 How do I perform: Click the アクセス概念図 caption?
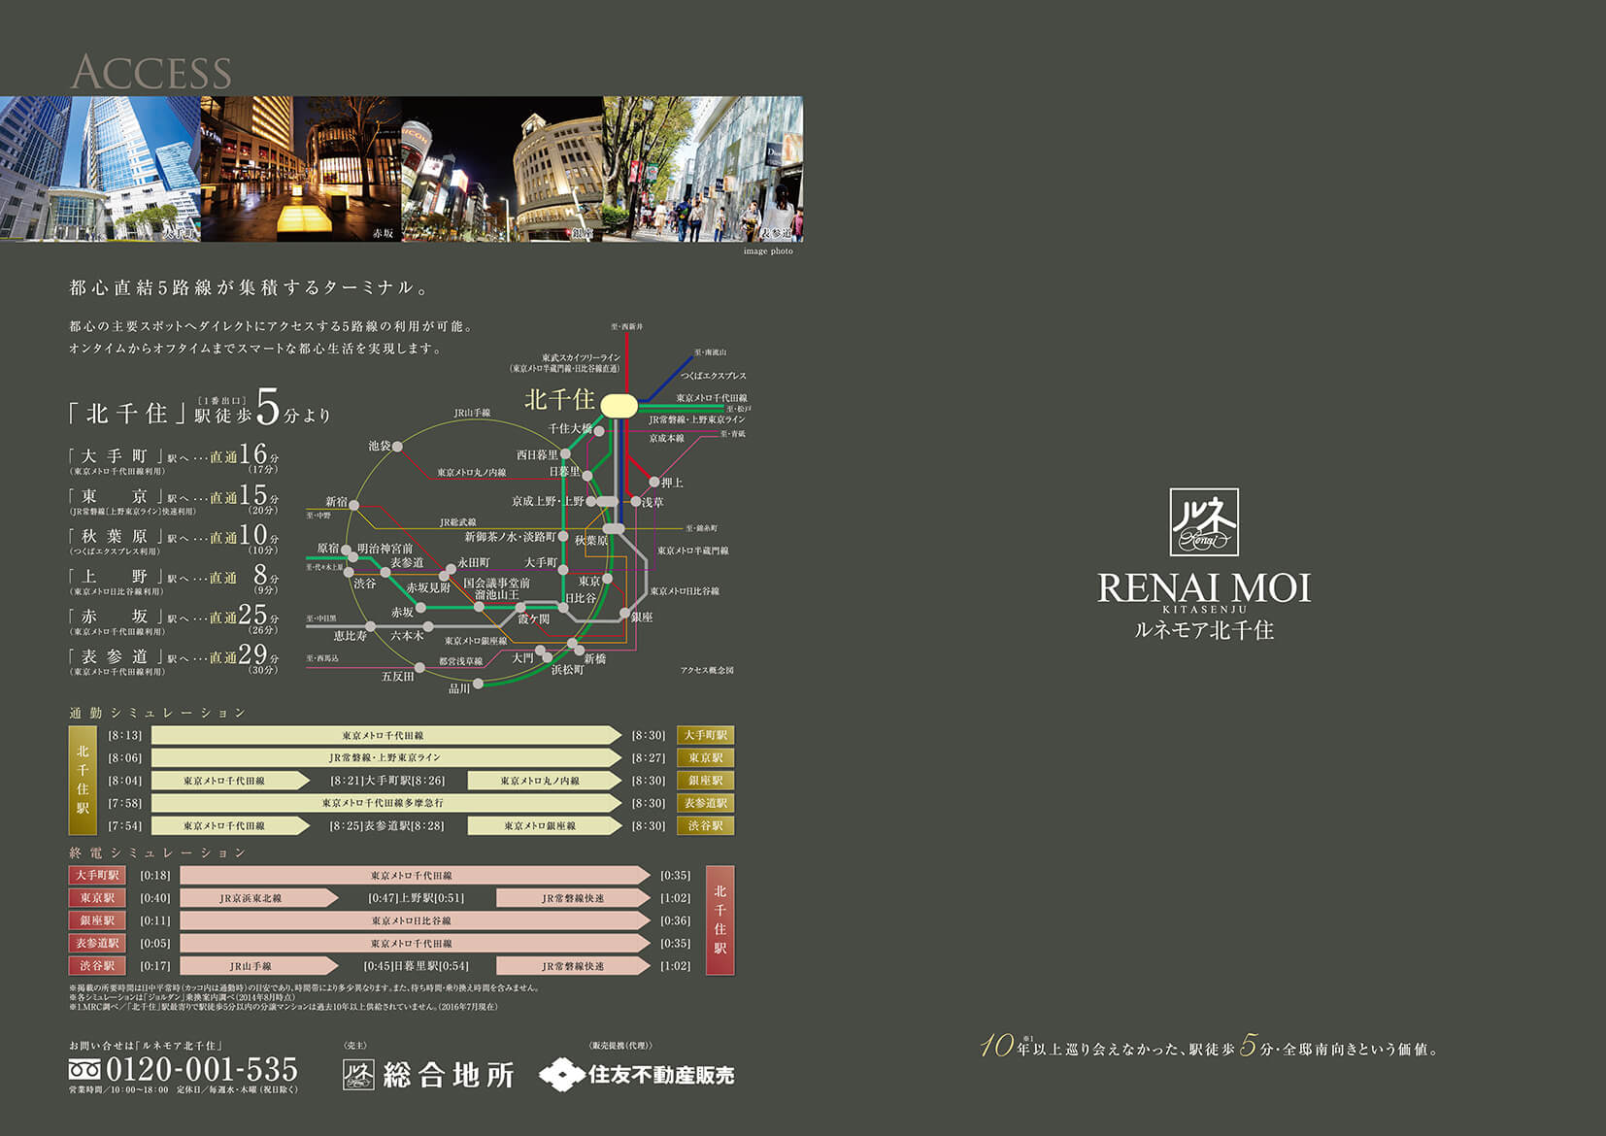pyautogui.click(x=707, y=670)
